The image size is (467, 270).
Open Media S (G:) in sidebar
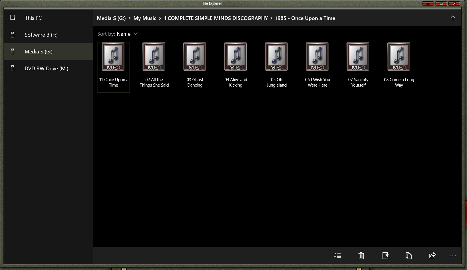tap(49, 51)
